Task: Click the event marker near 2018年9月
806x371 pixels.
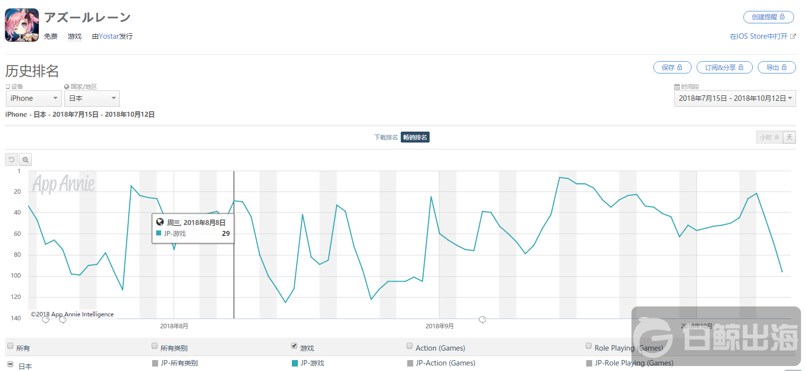Action: [x=482, y=319]
